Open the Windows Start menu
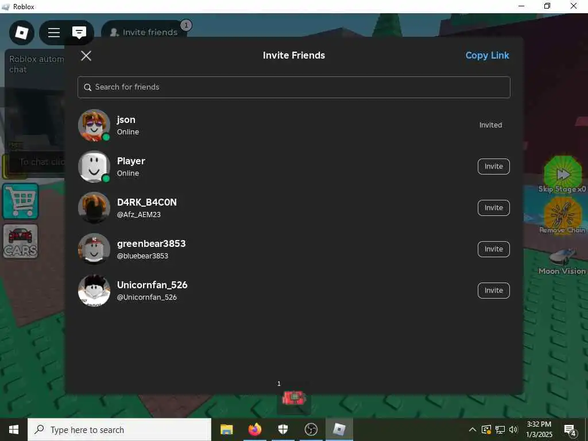Image resolution: width=588 pixels, height=441 pixels. 14,430
